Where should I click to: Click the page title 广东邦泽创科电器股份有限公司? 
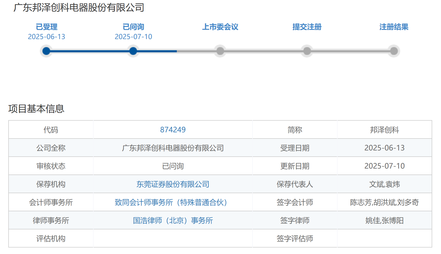pyautogui.click(x=79, y=8)
